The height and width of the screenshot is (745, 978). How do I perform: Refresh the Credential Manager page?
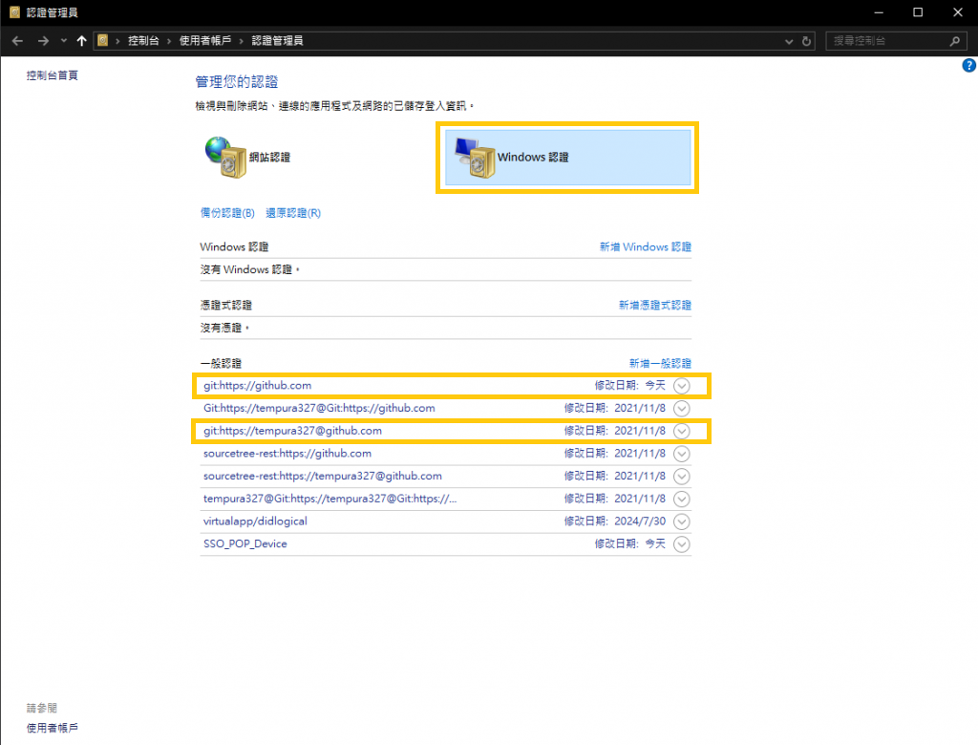806,41
